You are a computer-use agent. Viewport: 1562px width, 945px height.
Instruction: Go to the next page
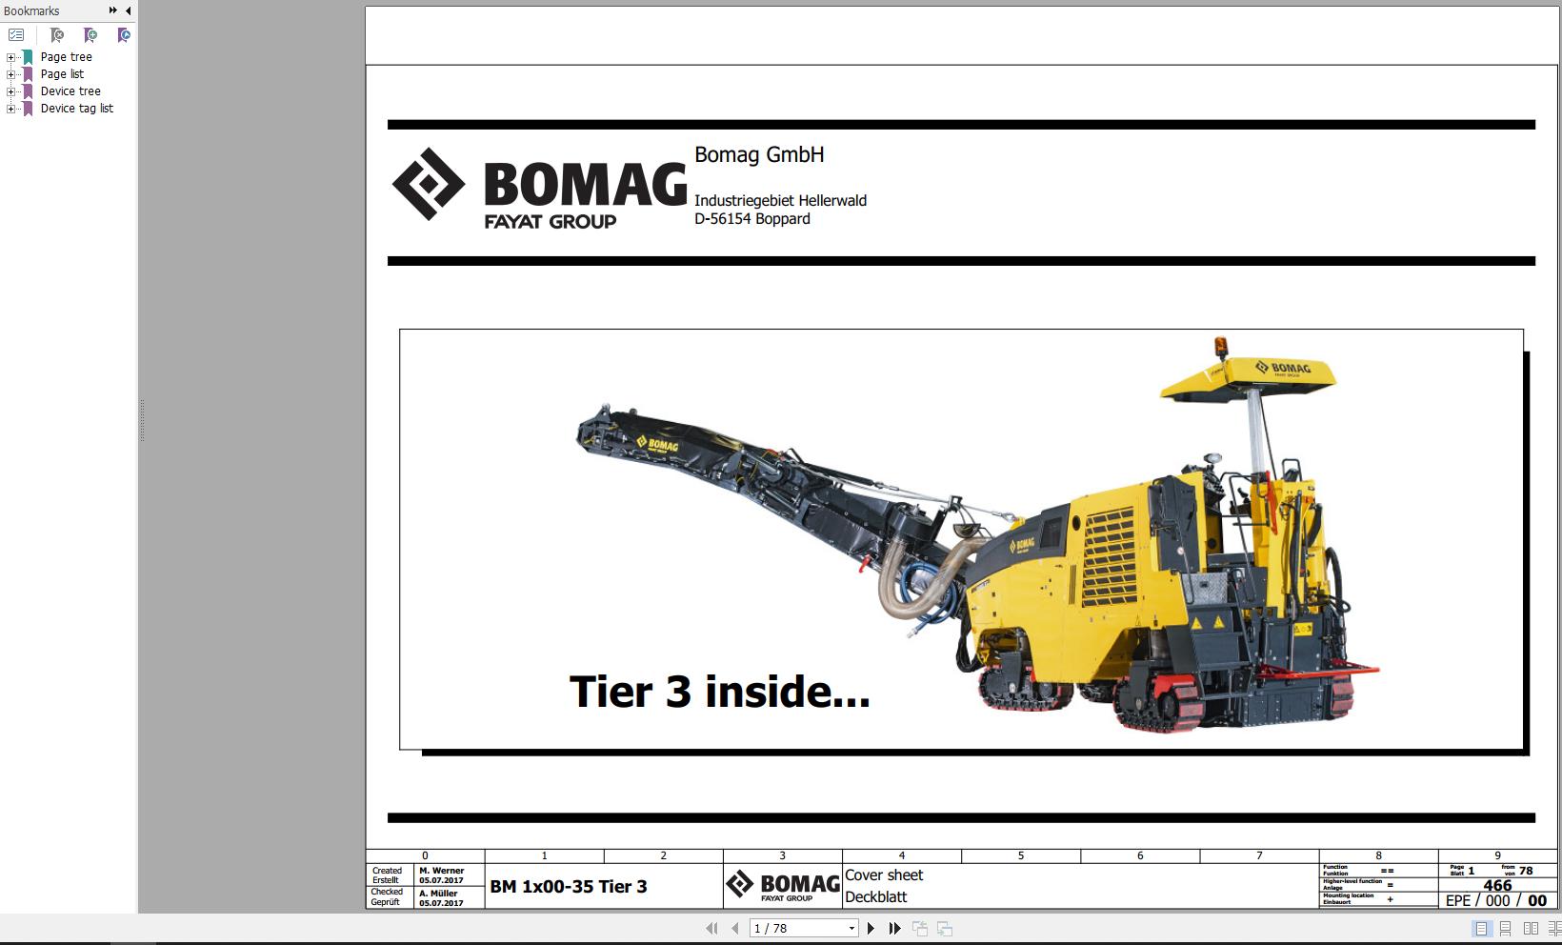click(871, 928)
